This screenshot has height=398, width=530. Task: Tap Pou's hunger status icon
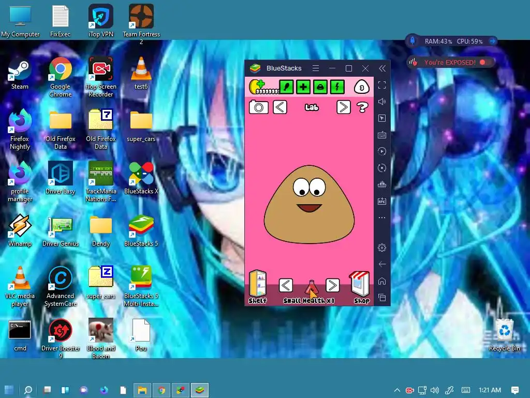[x=286, y=87]
